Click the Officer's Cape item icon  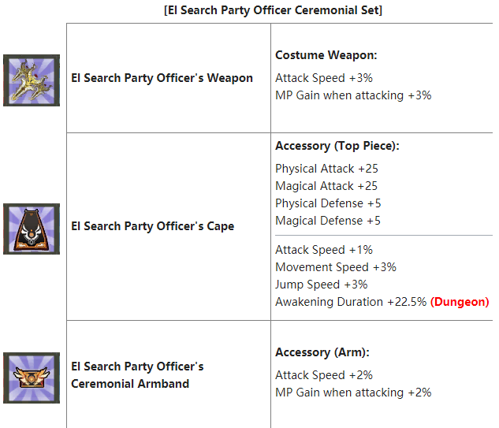32,229
